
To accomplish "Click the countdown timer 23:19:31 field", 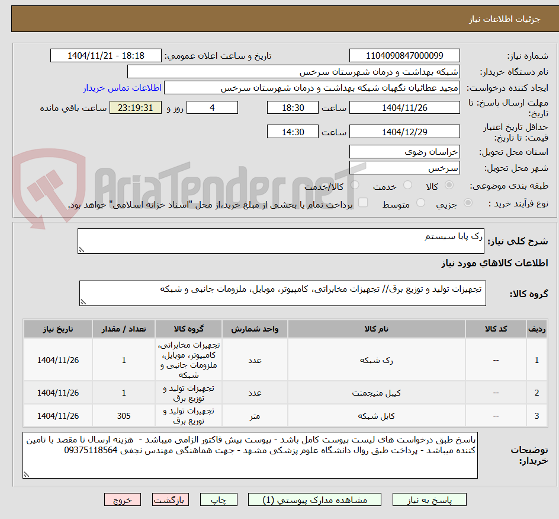I will 136,107.
